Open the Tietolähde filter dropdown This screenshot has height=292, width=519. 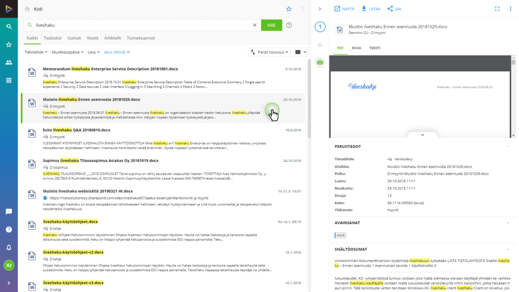pos(36,52)
